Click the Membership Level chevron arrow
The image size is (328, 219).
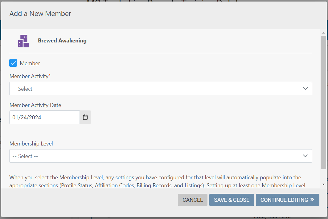pos(305,156)
